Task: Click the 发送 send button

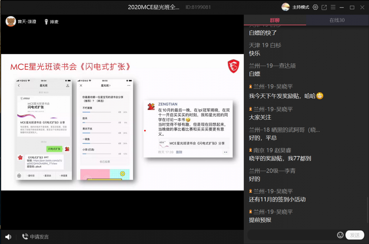Action: click(x=355, y=235)
